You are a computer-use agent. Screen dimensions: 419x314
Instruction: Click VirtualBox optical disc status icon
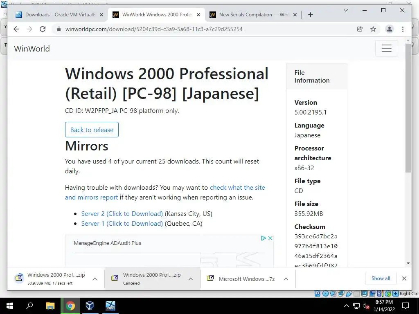pyautogui.click(x=325, y=294)
